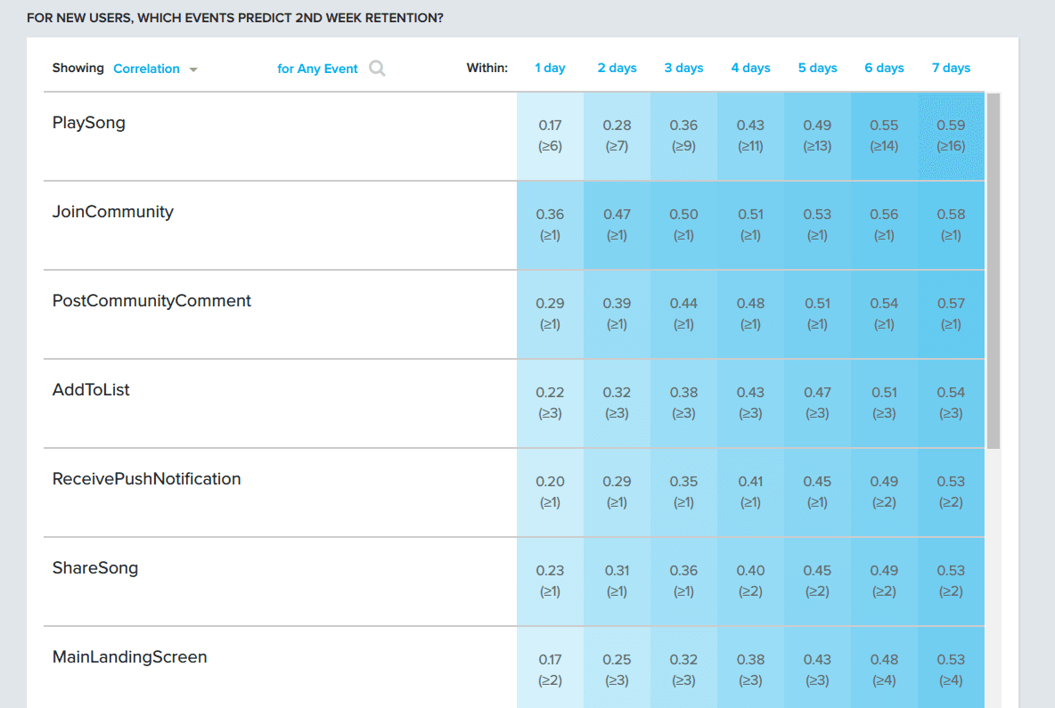
Task: Click the ShareSong 4 days cell 0.40
Action: tap(750, 581)
